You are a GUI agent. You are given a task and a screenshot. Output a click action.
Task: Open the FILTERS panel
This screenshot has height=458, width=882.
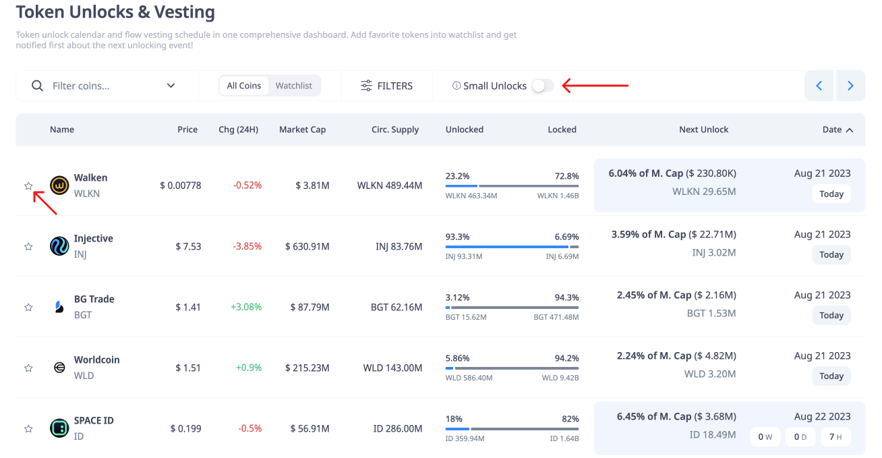(x=386, y=86)
